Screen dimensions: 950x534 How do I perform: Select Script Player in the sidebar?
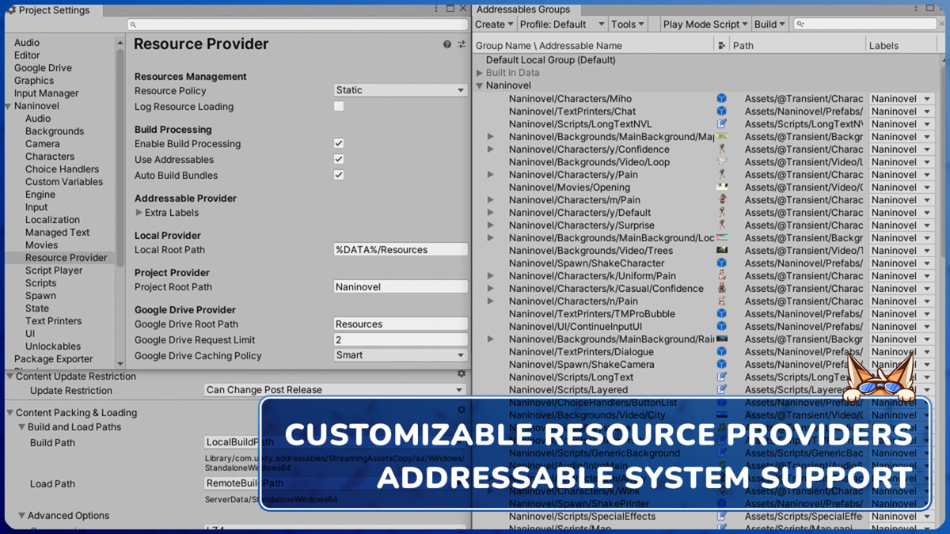[x=54, y=271]
